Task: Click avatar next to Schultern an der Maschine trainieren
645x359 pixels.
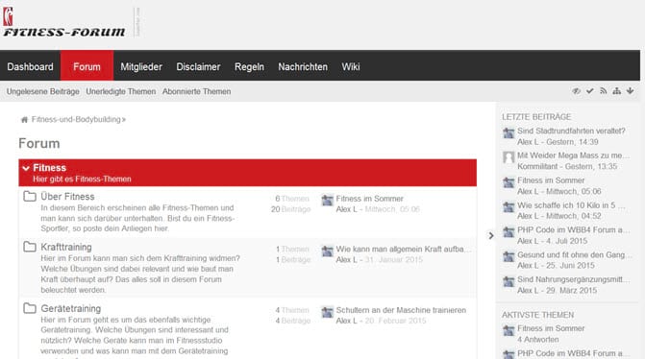Action: pos(328,312)
